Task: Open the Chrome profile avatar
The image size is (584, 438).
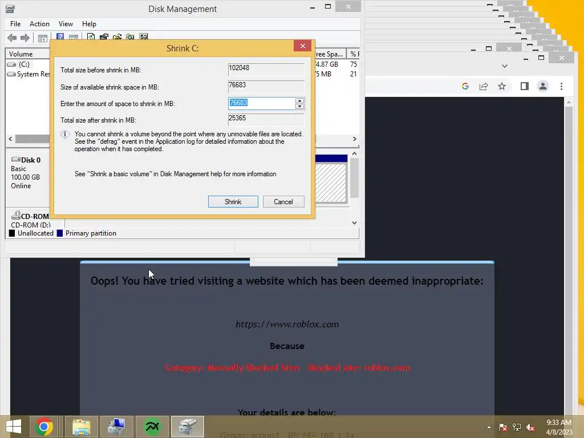Action: (x=543, y=87)
